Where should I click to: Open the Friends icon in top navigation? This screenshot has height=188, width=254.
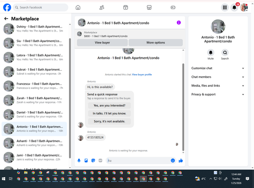pyautogui.click(x=102, y=8)
